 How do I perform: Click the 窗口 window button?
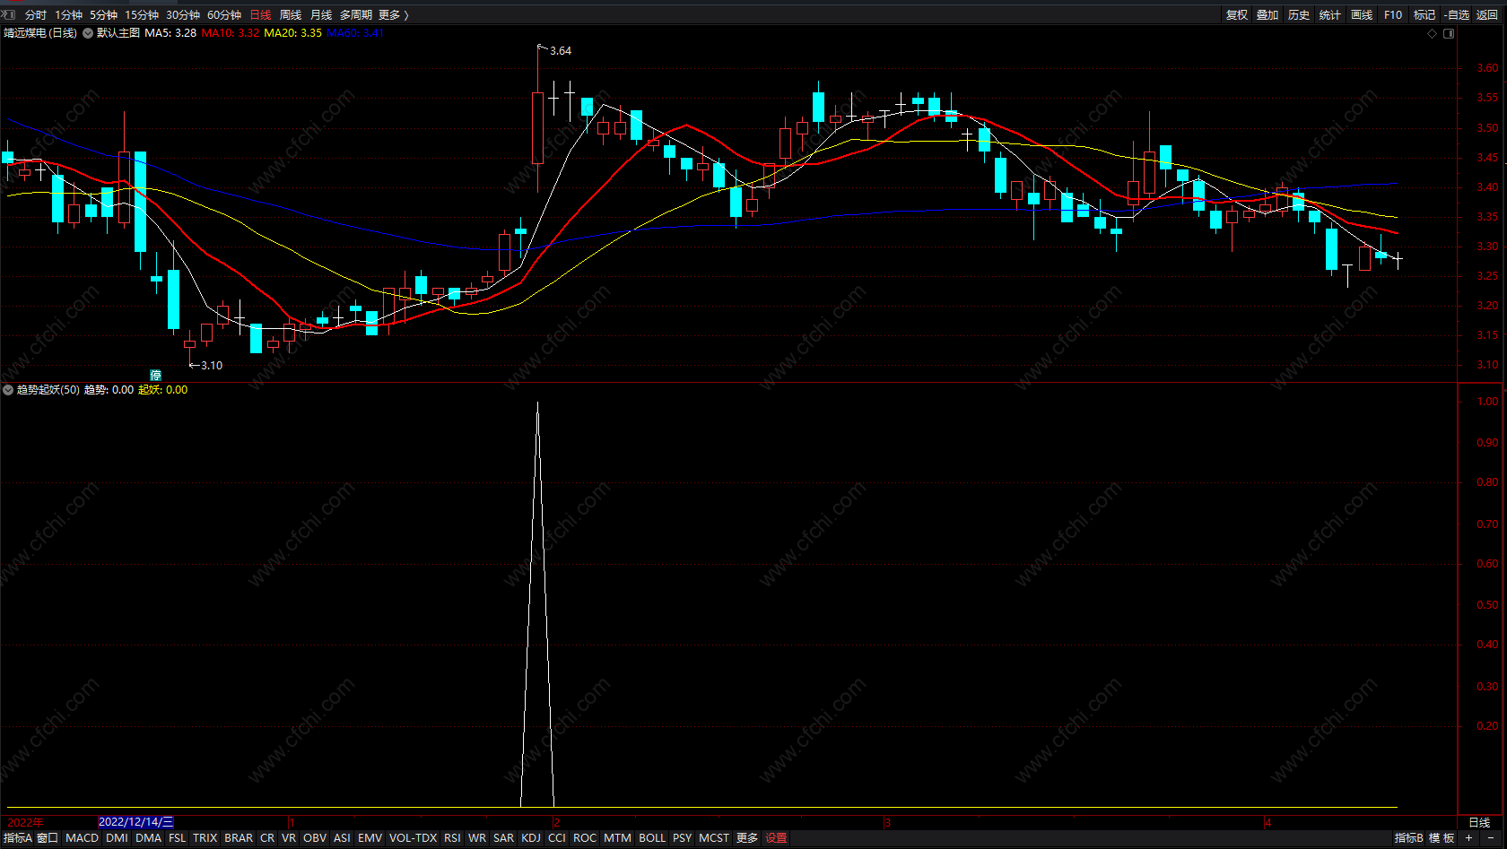tap(48, 838)
